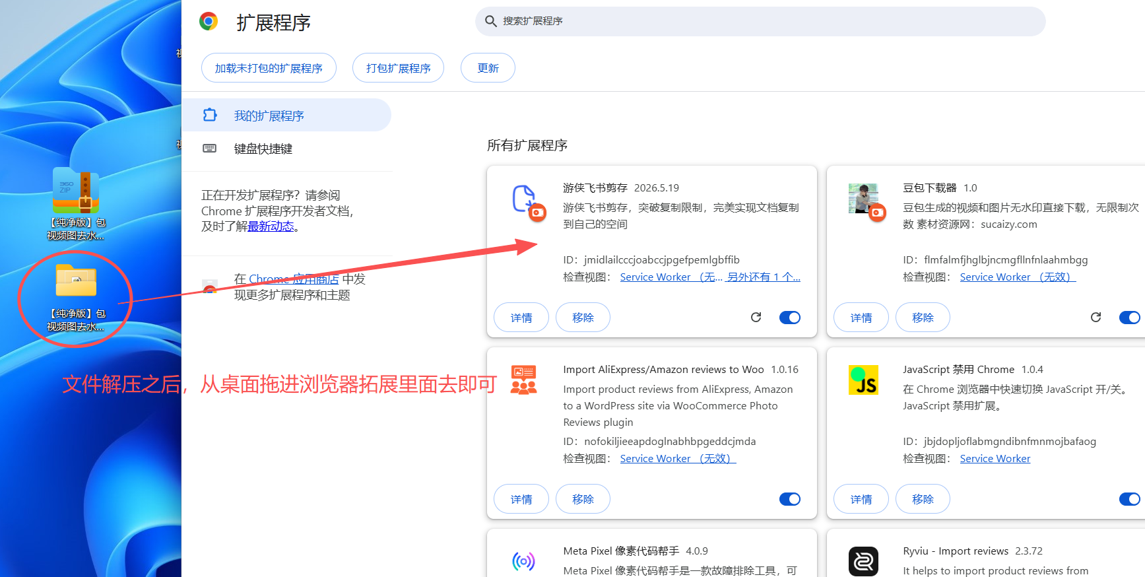
Task: Select 我的扩展程序 sidebar item
Action: pyautogui.click(x=286, y=116)
